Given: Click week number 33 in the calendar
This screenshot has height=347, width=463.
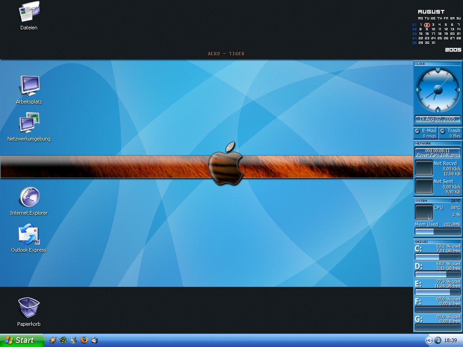Looking at the screenshot, I should tap(414, 33).
